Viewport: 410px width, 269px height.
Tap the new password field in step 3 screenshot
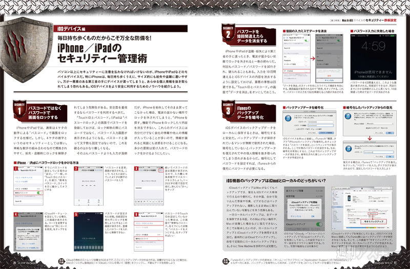[149, 188]
